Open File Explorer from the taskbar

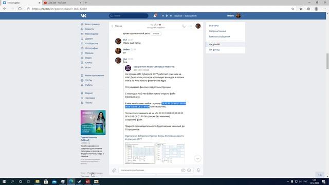click(x=38, y=181)
